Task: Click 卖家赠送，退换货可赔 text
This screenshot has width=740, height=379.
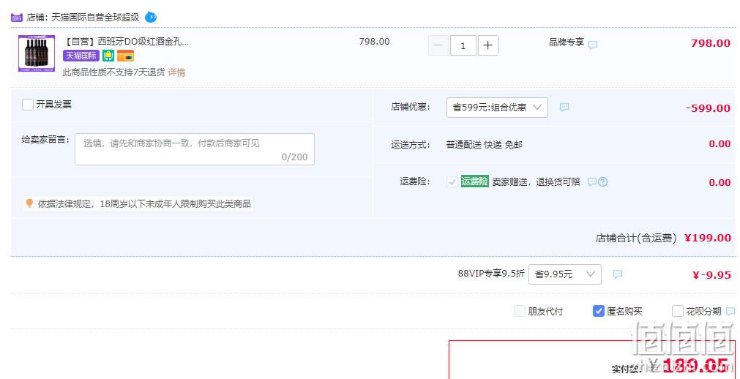Action: (x=536, y=181)
